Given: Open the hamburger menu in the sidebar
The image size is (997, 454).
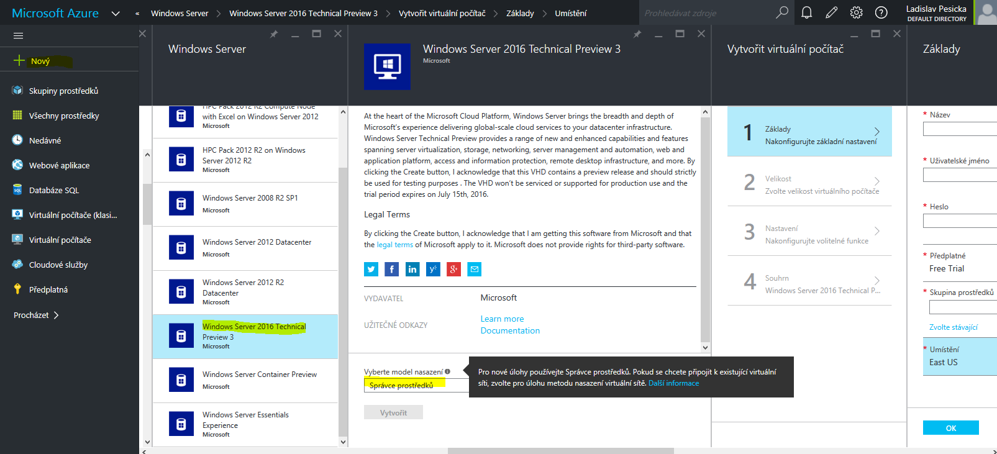Looking at the screenshot, I should pyautogui.click(x=18, y=35).
